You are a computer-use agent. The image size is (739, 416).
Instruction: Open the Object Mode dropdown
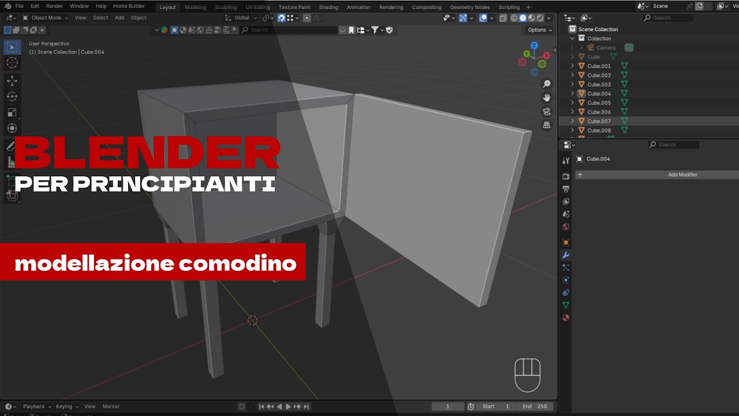45,18
